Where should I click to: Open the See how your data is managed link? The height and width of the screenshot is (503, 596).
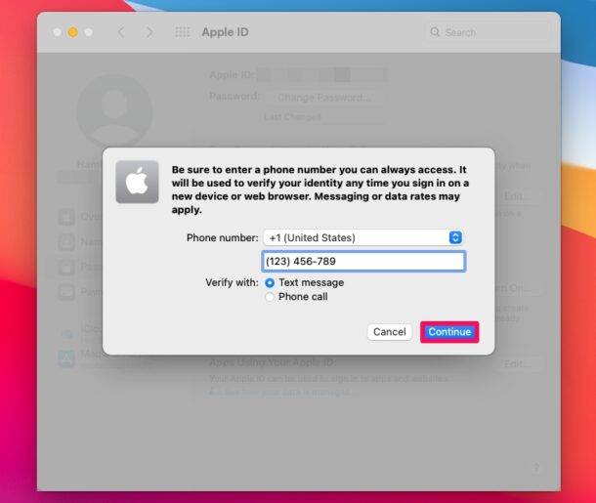click(x=280, y=392)
